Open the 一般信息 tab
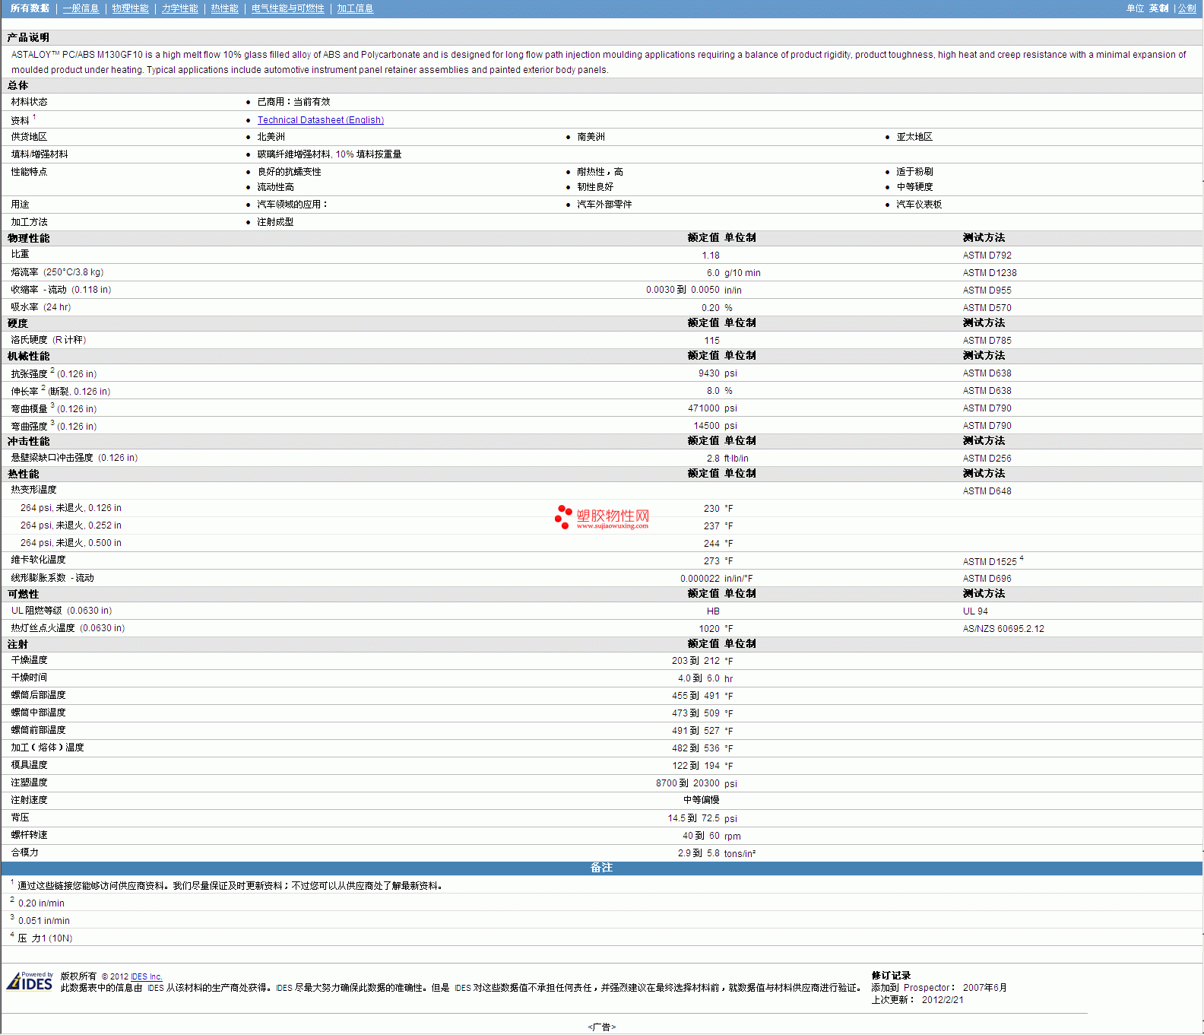Image resolution: width=1204 pixels, height=1035 pixels. click(81, 8)
